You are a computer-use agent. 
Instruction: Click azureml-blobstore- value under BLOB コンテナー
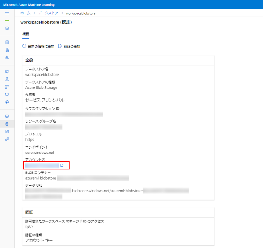(x=41, y=178)
